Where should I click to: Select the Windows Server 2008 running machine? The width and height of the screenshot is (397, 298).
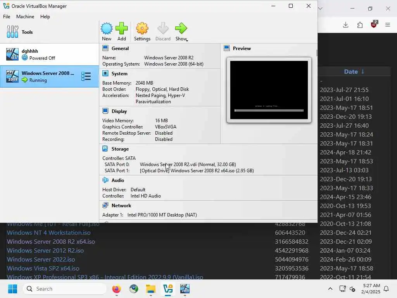pyautogui.click(x=49, y=76)
